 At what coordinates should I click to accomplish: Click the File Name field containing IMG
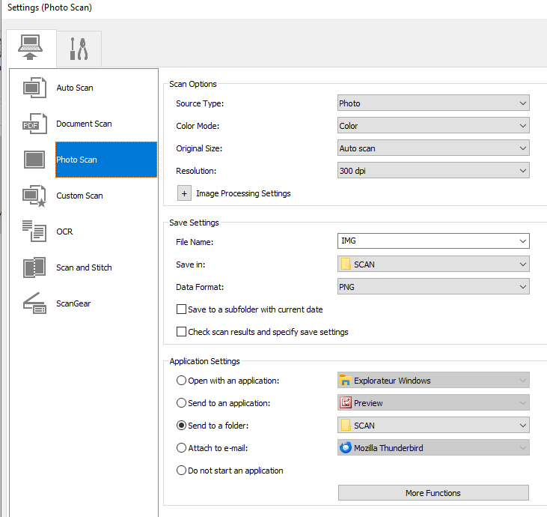(427, 241)
